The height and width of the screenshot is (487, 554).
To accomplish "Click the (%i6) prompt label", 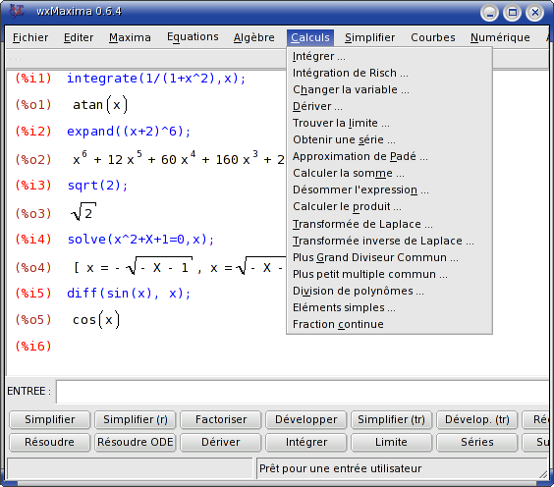I will [x=33, y=346].
